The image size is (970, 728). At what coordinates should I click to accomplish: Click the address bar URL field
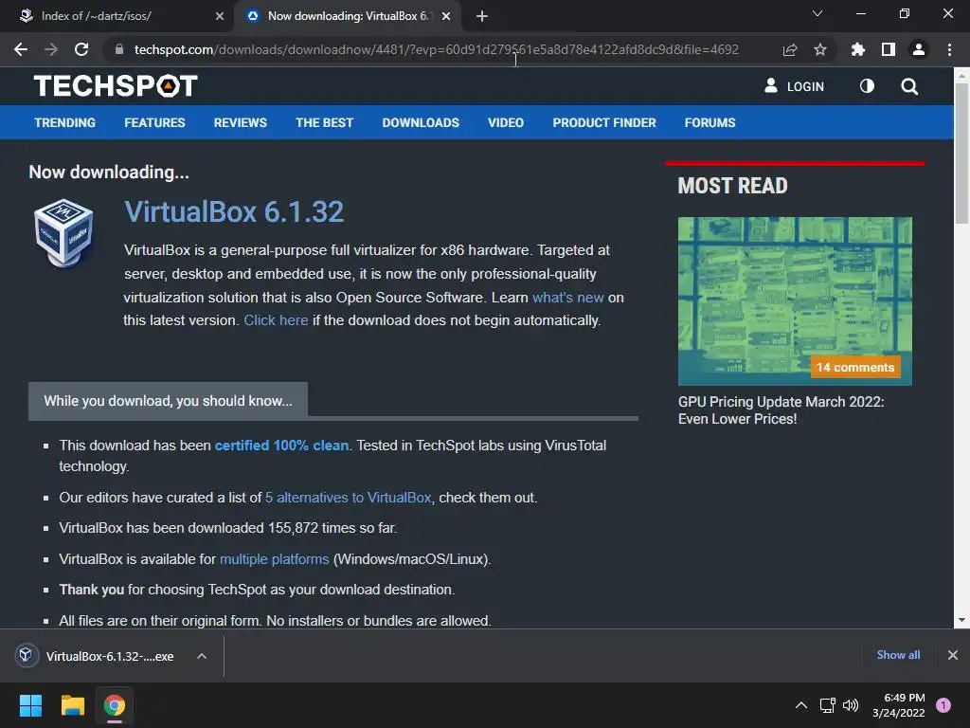point(436,49)
